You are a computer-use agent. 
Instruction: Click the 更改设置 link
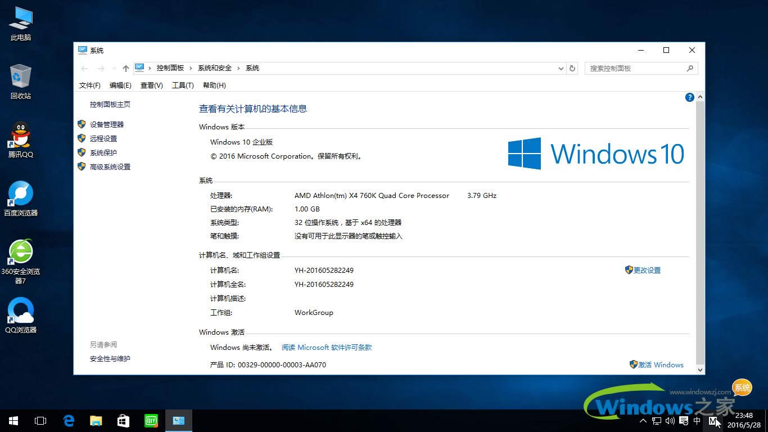coord(647,270)
